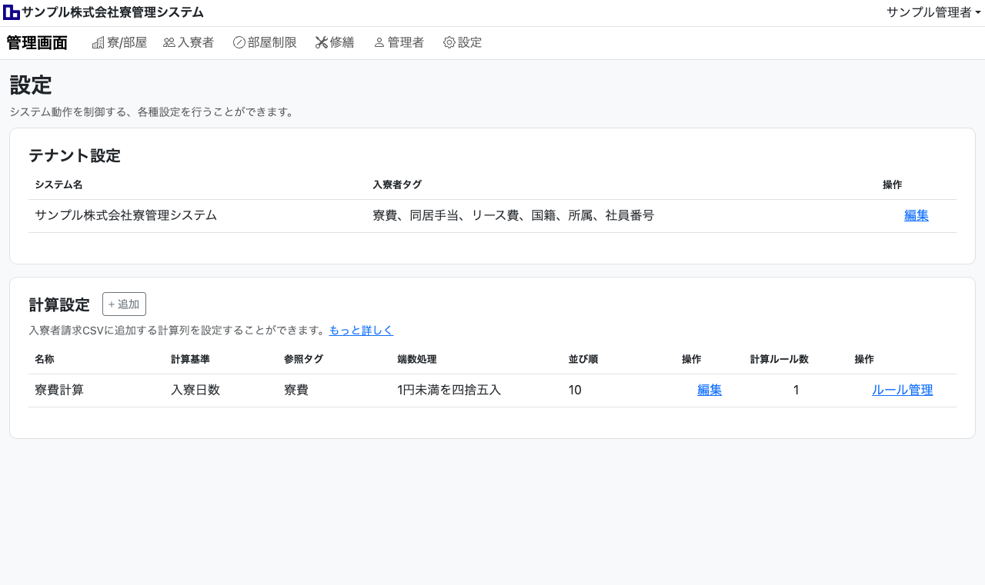Click the person icon beside 管理者
Image resolution: width=985 pixels, height=585 pixels.
379,43
